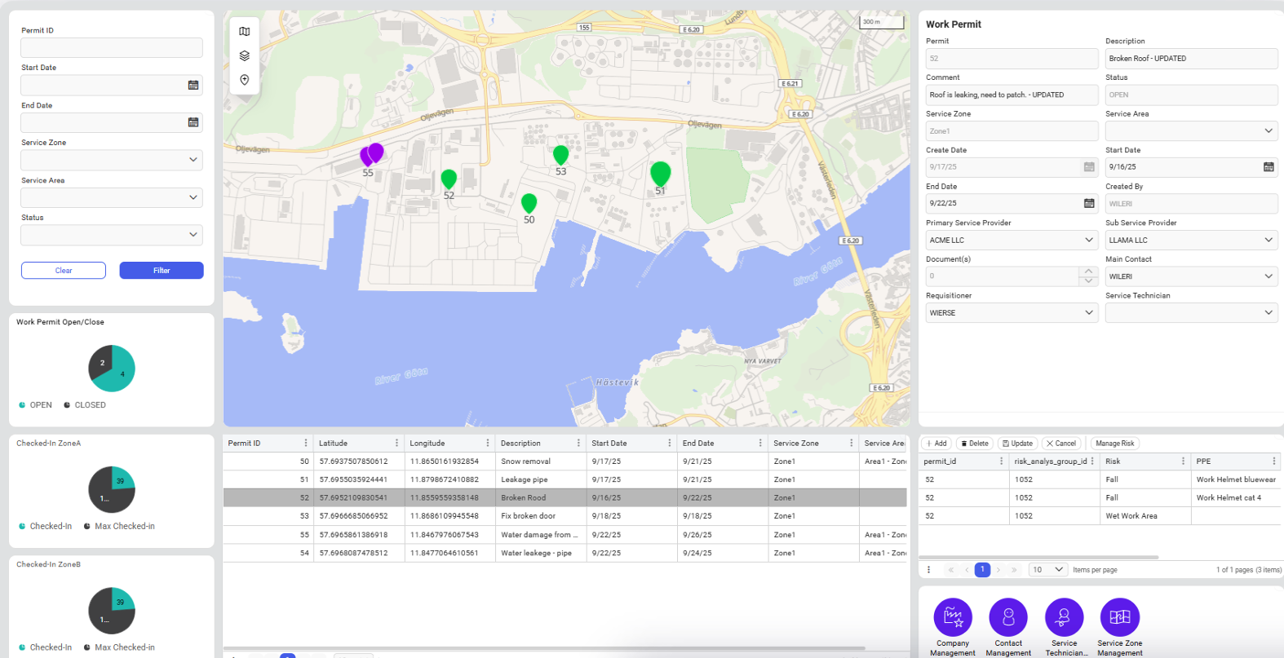The height and width of the screenshot is (658, 1284).
Task: Click map marker for permit 51
Action: pos(660,173)
